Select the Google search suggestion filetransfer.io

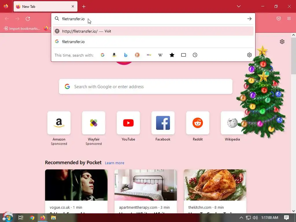click(x=153, y=42)
